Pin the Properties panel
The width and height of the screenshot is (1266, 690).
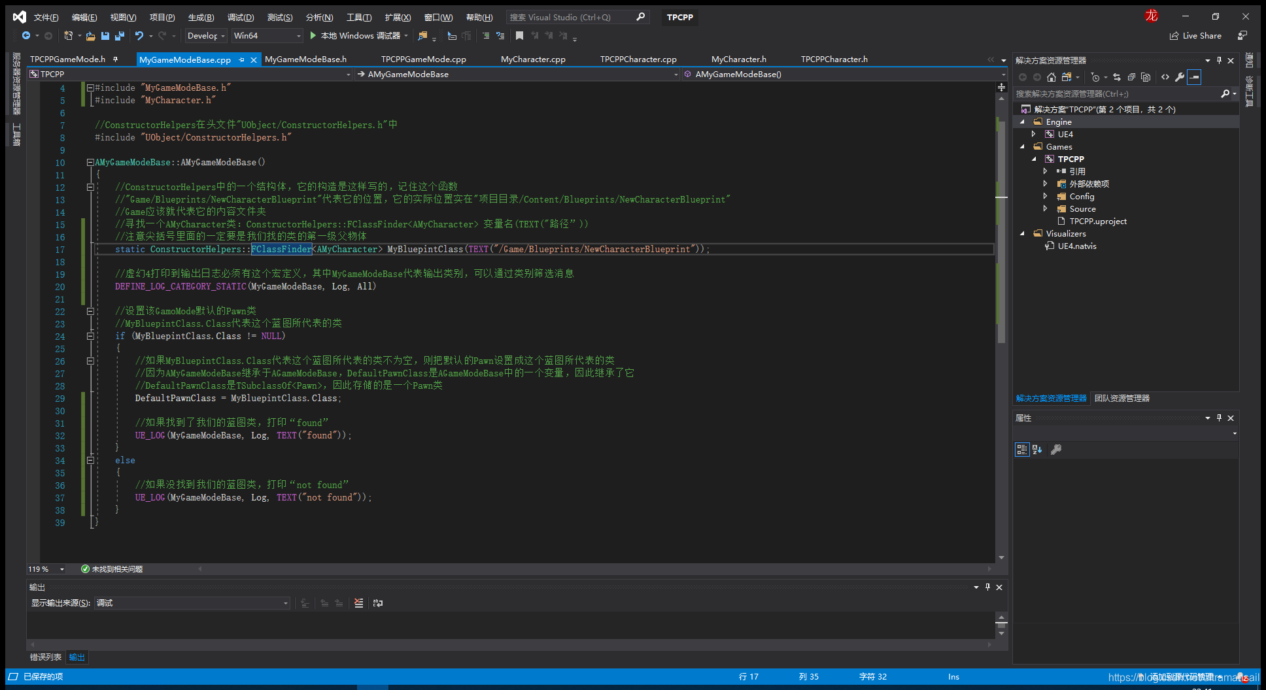click(x=1219, y=418)
